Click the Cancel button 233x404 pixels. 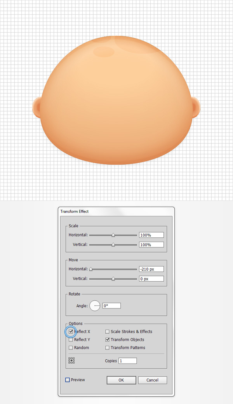click(152, 380)
